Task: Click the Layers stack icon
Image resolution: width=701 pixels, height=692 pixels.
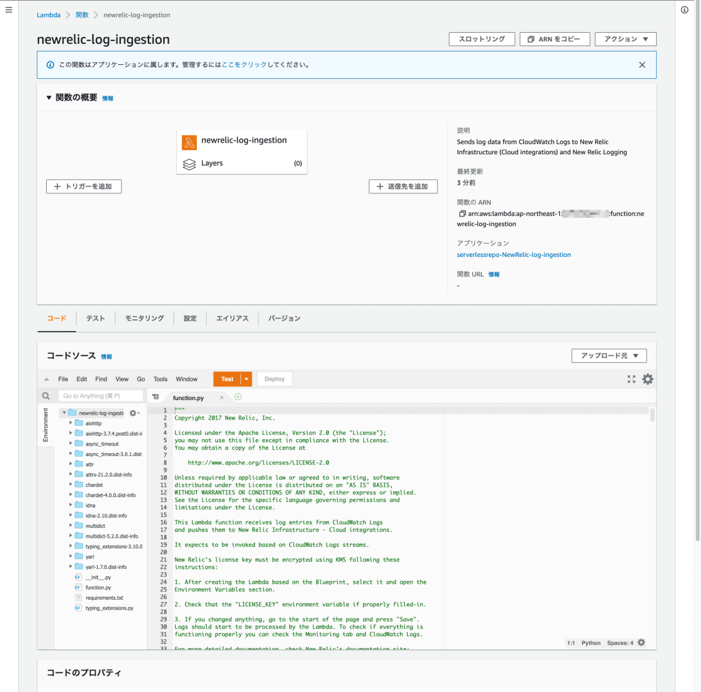Action: click(189, 164)
